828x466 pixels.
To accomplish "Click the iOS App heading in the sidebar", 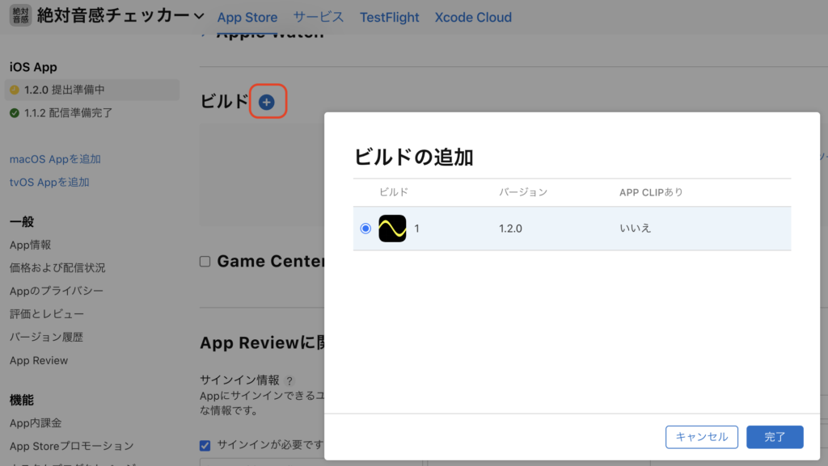I will click(x=33, y=68).
